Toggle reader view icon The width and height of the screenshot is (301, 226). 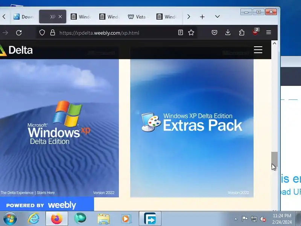(x=181, y=32)
